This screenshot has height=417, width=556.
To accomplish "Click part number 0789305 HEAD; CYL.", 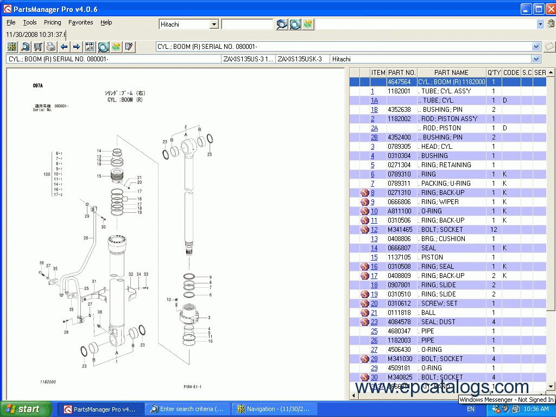I will [399, 147].
